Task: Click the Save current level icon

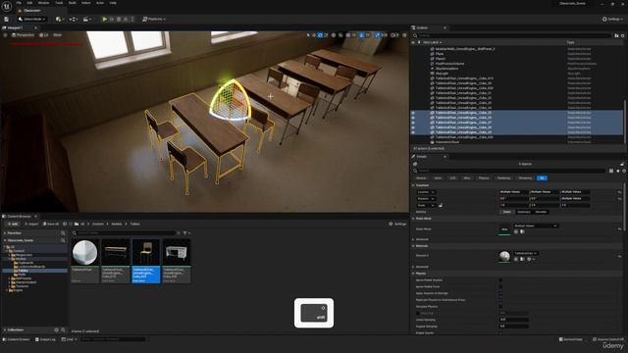Action: click(7, 19)
